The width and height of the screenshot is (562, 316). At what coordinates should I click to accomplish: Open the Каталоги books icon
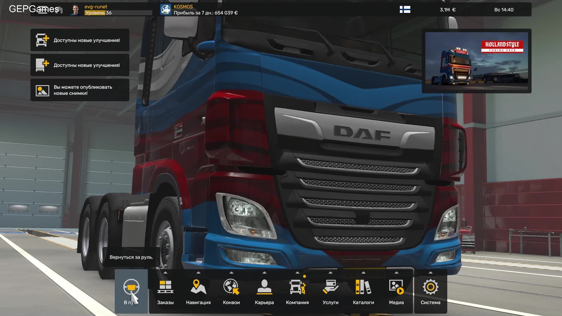[363, 287]
